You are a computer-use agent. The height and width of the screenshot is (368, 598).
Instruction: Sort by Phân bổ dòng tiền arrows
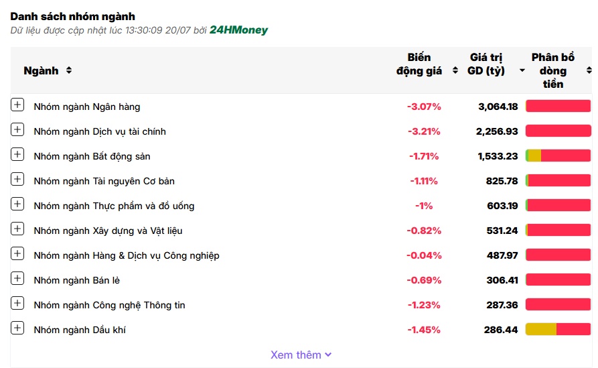(589, 70)
